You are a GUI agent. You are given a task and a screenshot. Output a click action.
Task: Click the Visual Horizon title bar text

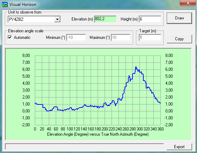click(23, 5)
